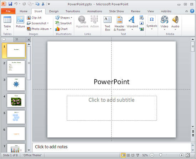Open the Review tab
Screen dimensions: 196x159
136,11
